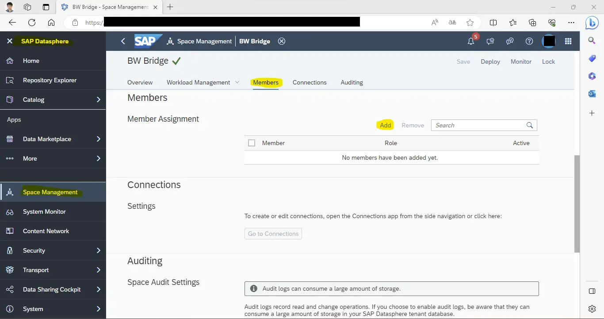Screen dimensions: 604x319
Task: Click the page vertical scrollbar
Action: click(x=577, y=204)
